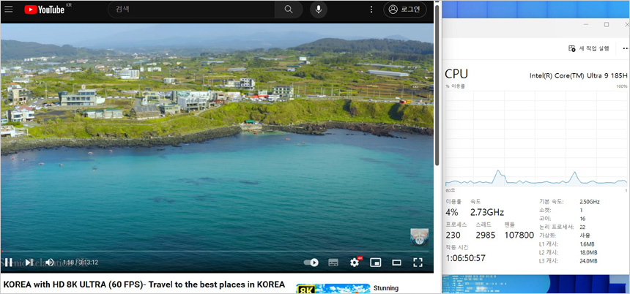Open video quality settings gear
The image size is (630, 294).
355,262
